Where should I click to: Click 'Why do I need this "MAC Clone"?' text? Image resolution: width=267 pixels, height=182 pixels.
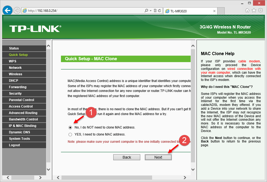[x=227, y=87]
